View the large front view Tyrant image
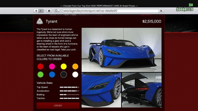198x111 pixels. coord(122,50)
